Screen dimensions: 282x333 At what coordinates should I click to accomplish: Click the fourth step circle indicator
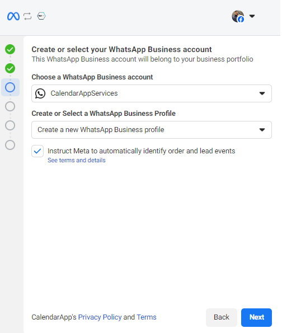pos(10,106)
